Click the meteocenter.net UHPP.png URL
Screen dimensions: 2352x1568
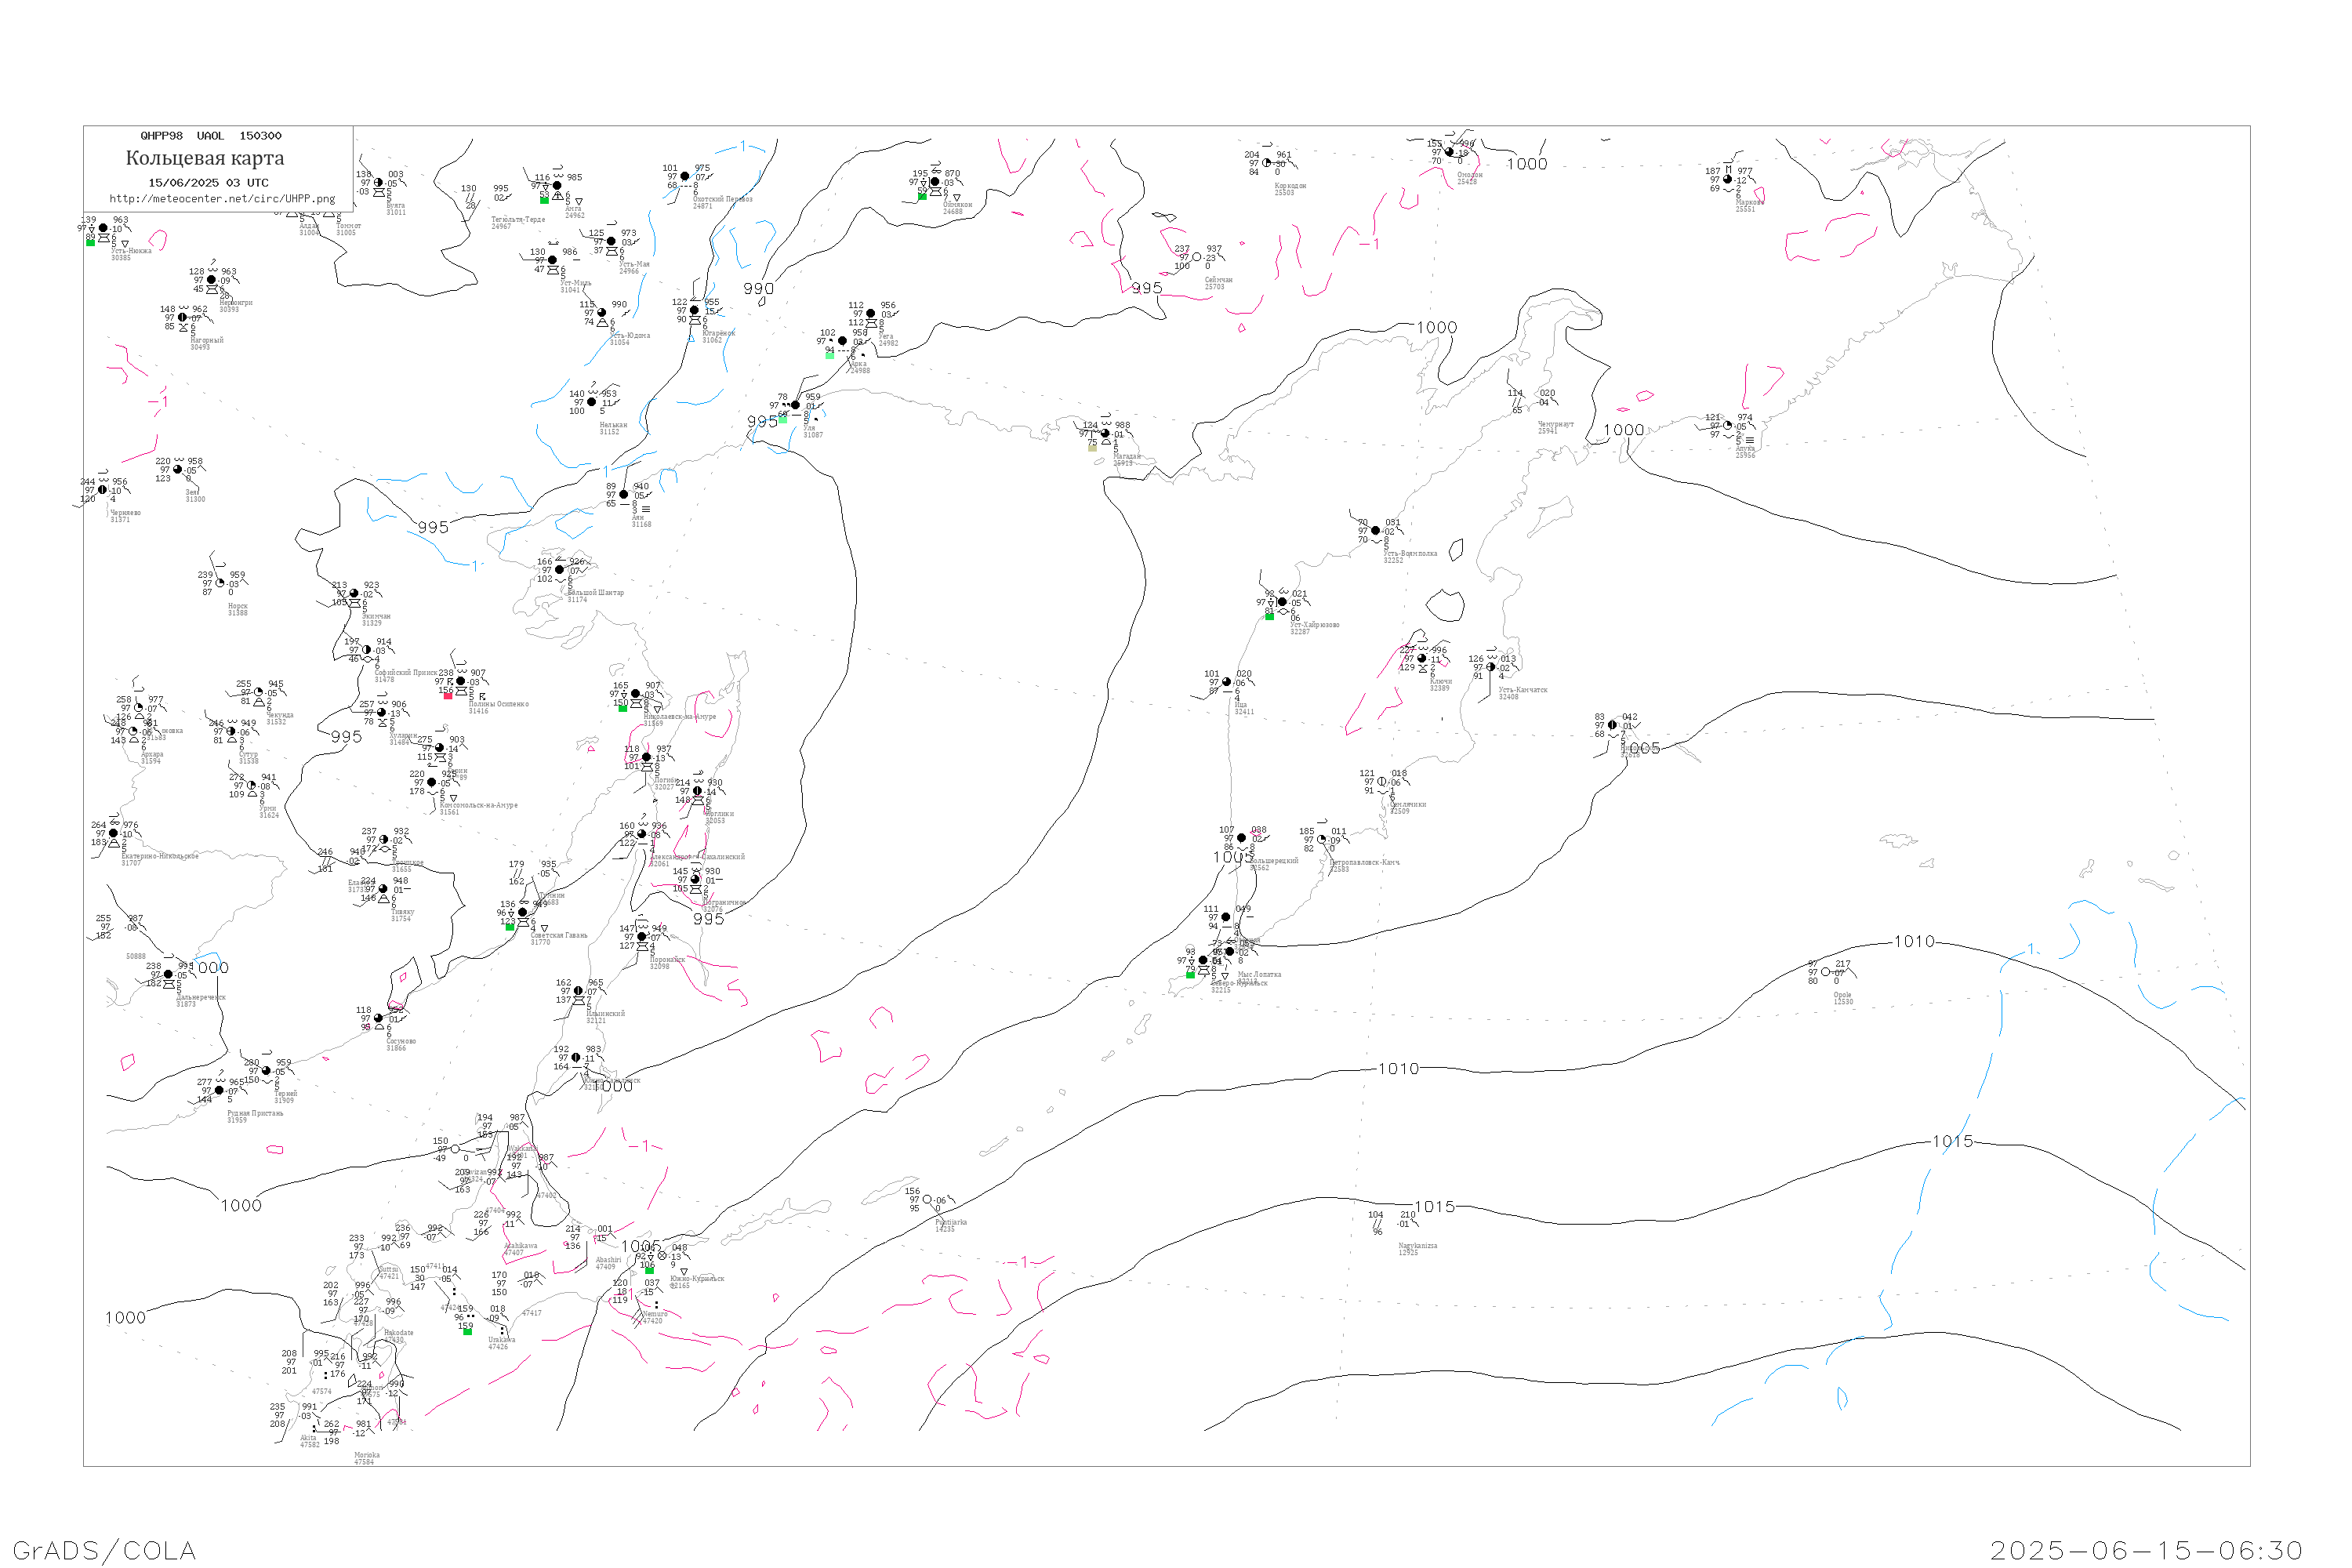(x=222, y=199)
